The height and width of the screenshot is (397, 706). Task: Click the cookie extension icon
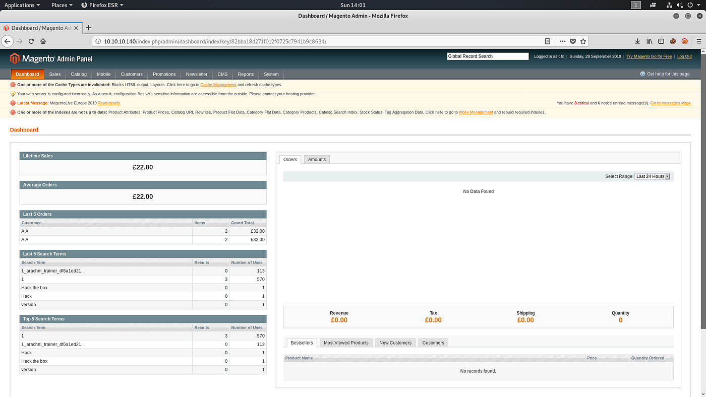point(673,41)
